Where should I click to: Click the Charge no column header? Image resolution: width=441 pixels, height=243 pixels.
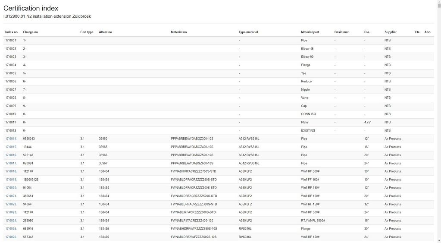pos(31,32)
